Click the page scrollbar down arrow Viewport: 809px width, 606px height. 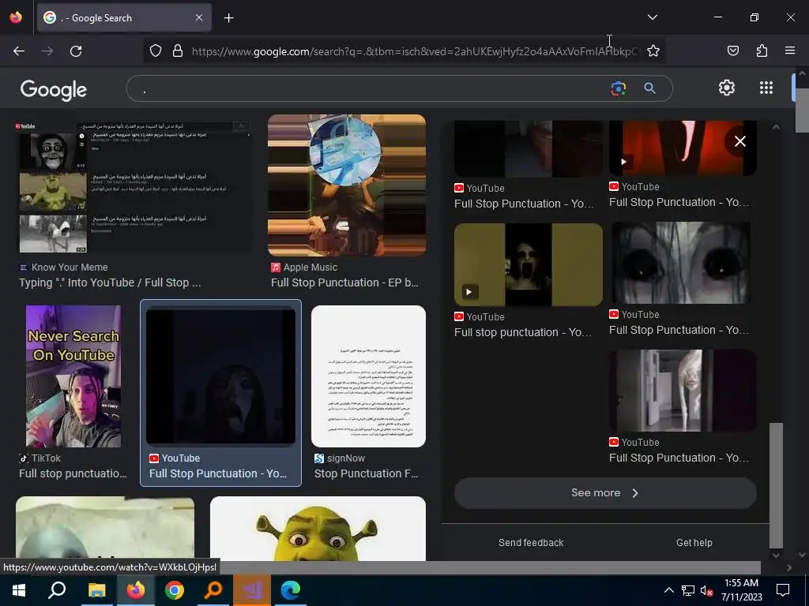pyautogui.click(x=802, y=555)
